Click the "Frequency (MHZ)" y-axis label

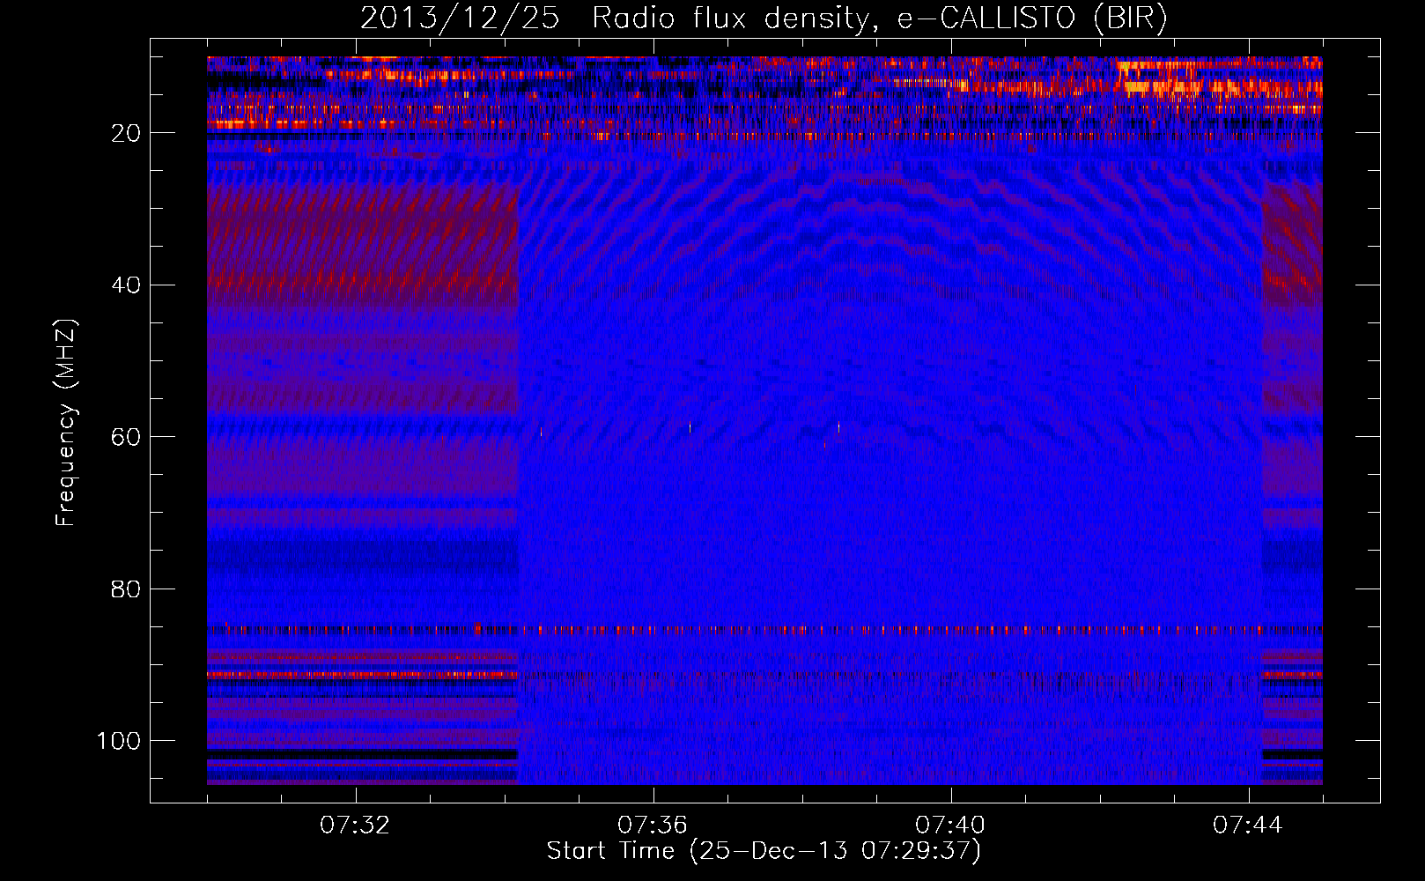66,422
